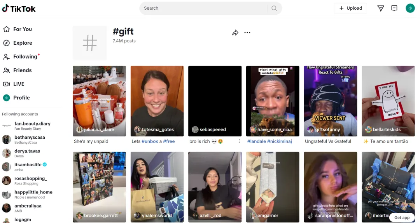
Task: Open ynalemsworld video thumbnail
Action: pyautogui.click(x=157, y=187)
